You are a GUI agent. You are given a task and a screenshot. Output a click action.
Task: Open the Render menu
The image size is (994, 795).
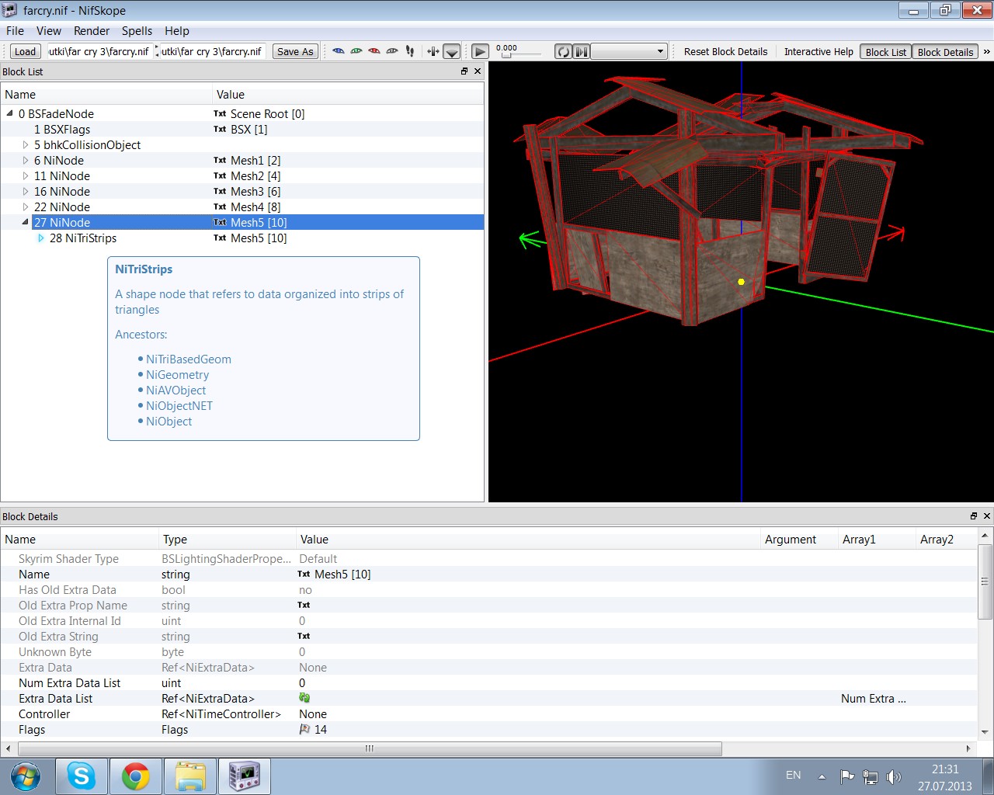(x=92, y=31)
